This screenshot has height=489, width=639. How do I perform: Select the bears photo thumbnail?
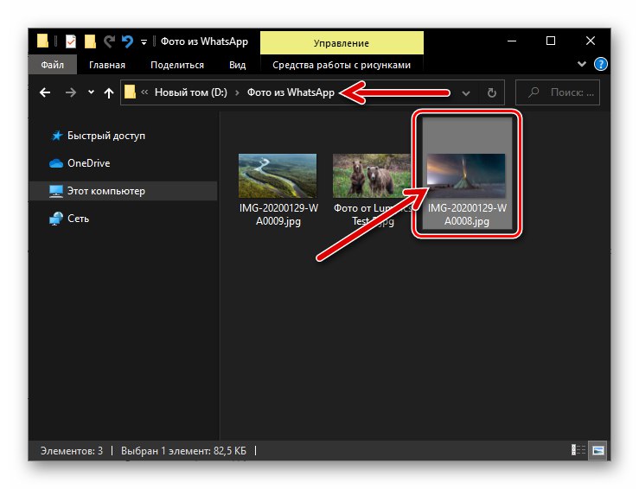[372, 176]
